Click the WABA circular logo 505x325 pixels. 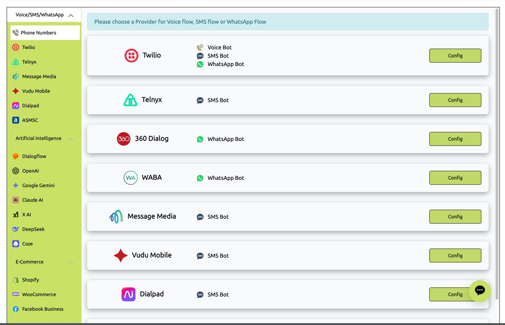(130, 178)
